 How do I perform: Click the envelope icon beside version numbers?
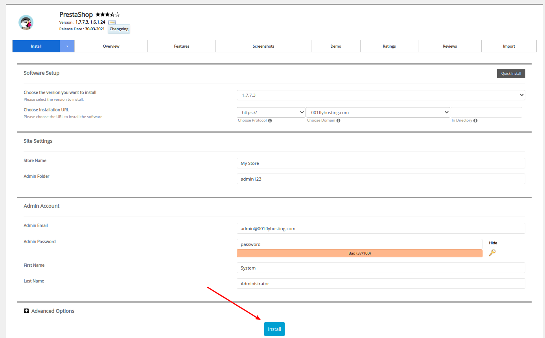(x=112, y=22)
